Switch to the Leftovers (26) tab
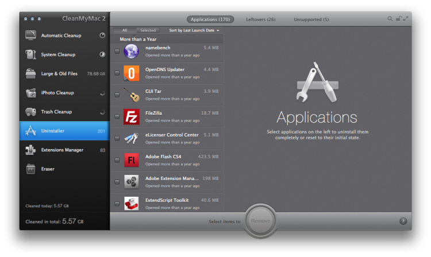This screenshot has width=431, height=257. [260, 19]
